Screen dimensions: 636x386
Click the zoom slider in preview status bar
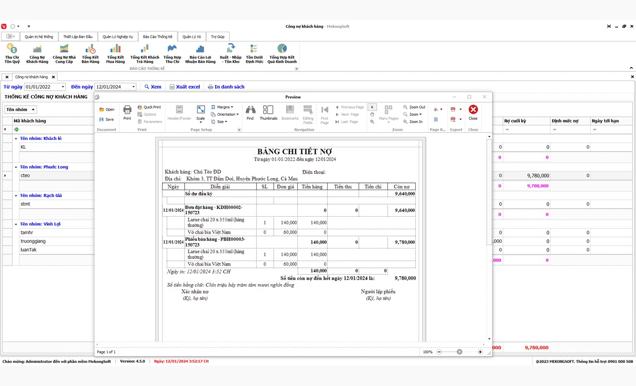pyautogui.click(x=459, y=352)
